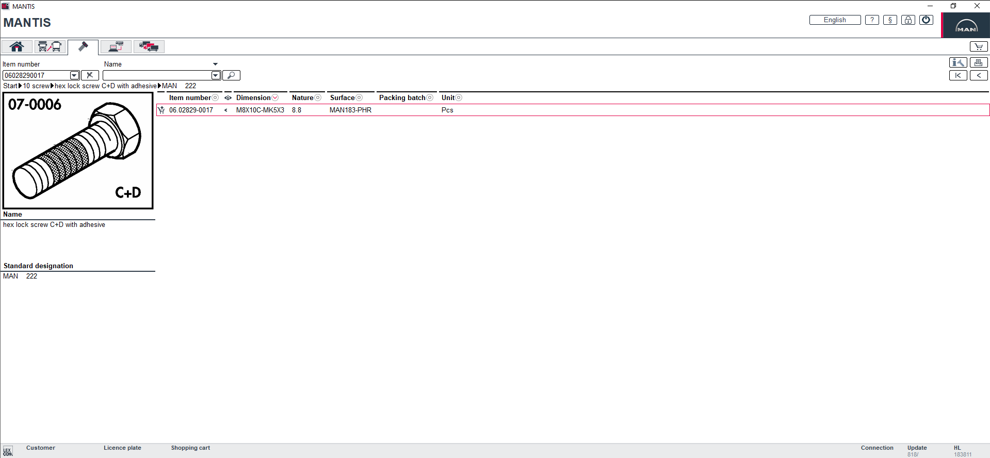The height and width of the screenshot is (458, 990).
Task: Click the LEXCOM icon in status bar
Action: click(8, 451)
